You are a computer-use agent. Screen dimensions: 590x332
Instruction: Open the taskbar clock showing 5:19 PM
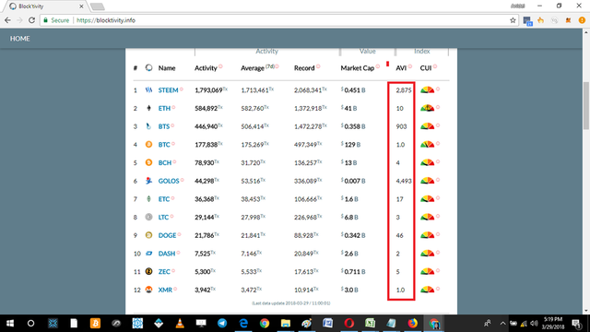[553, 324]
